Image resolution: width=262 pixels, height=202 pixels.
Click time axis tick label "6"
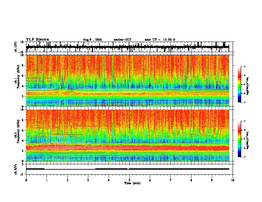[x=150, y=180]
